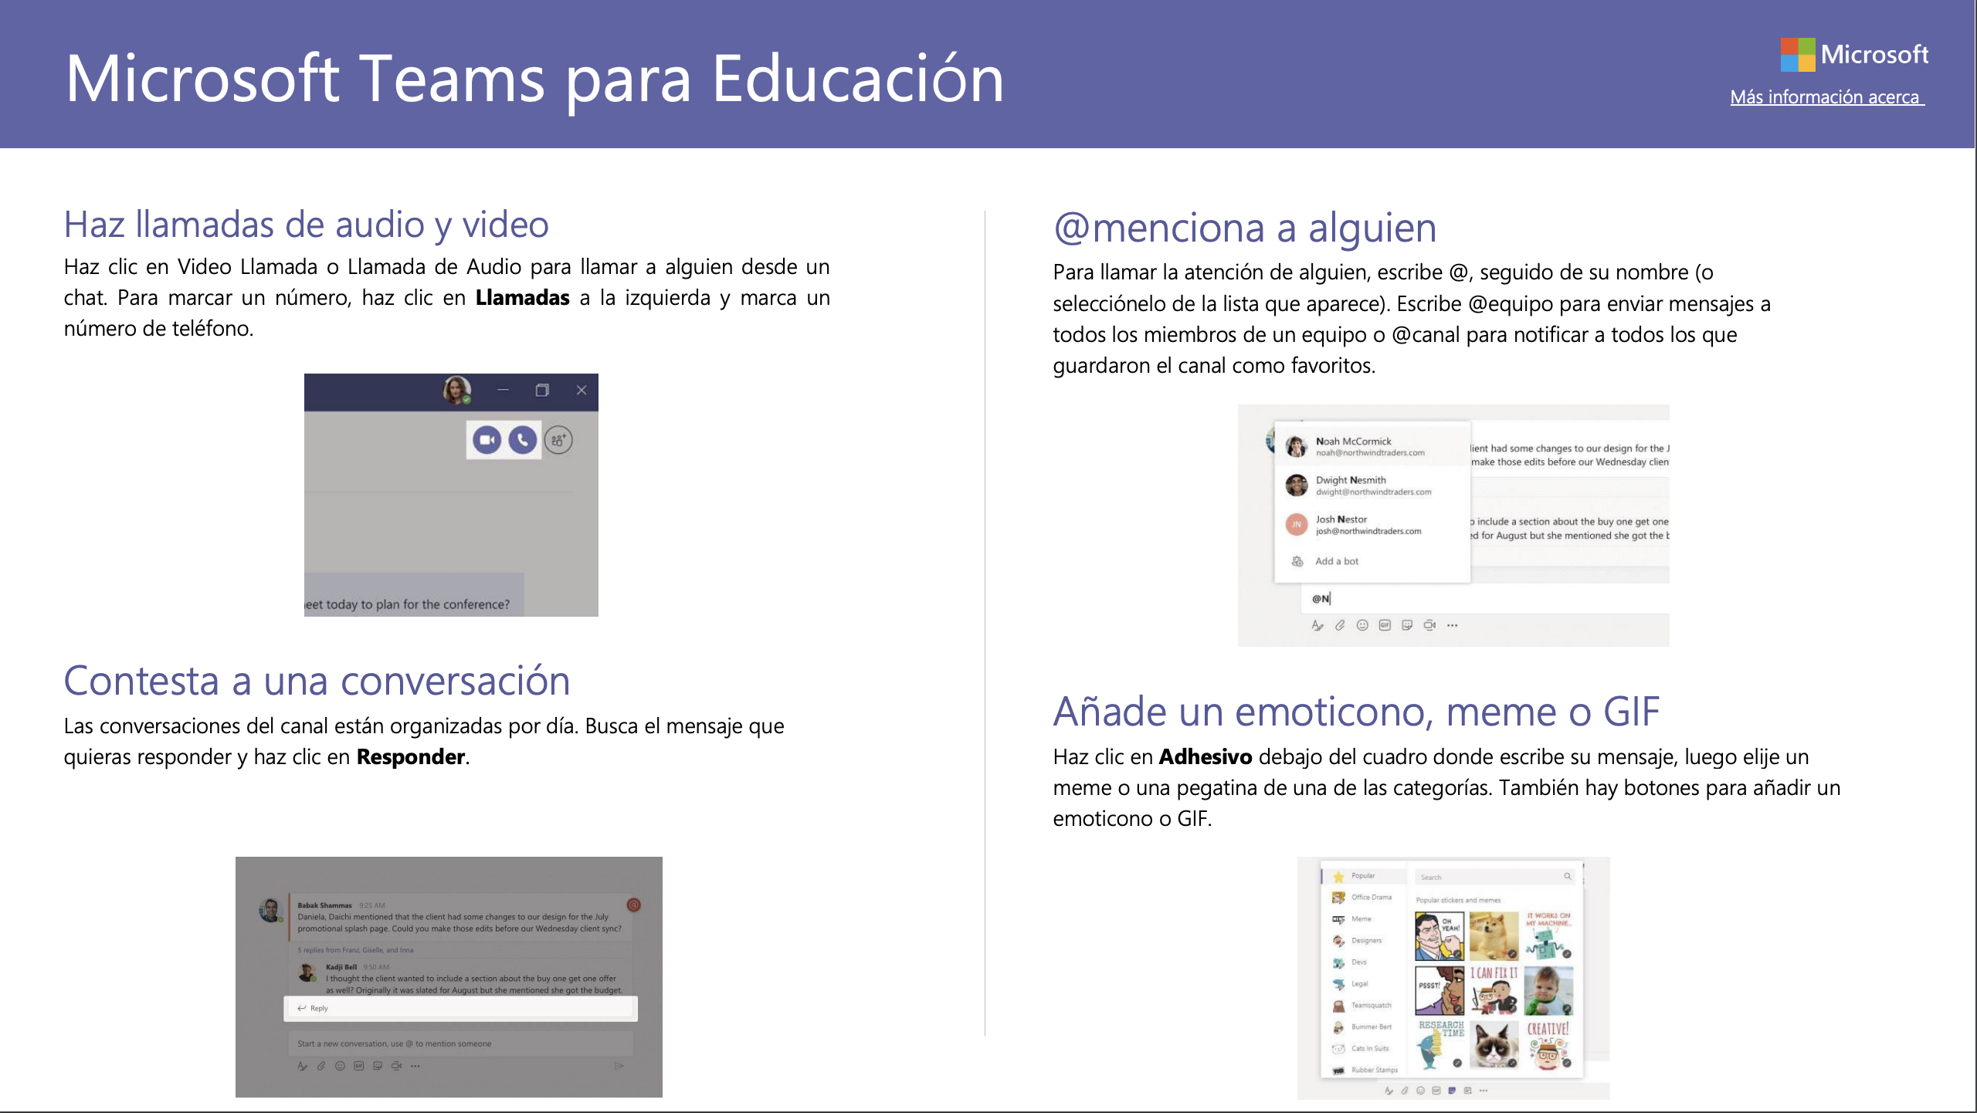The image size is (1977, 1113).
Task: Click the send arrow icon in the conversation panel
Action: 619,1066
